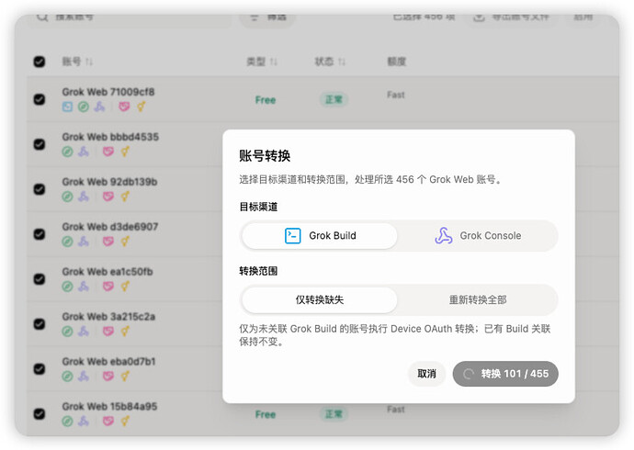This screenshot has height=450, width=634.
Task: Sort by the 账号 column arrows
Action: (89, 62)
